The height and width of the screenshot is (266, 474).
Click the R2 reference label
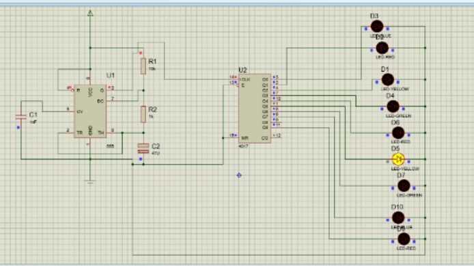[x=153, y=109]
